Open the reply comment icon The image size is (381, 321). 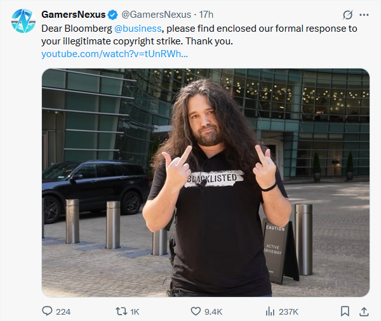pos(47,311)
